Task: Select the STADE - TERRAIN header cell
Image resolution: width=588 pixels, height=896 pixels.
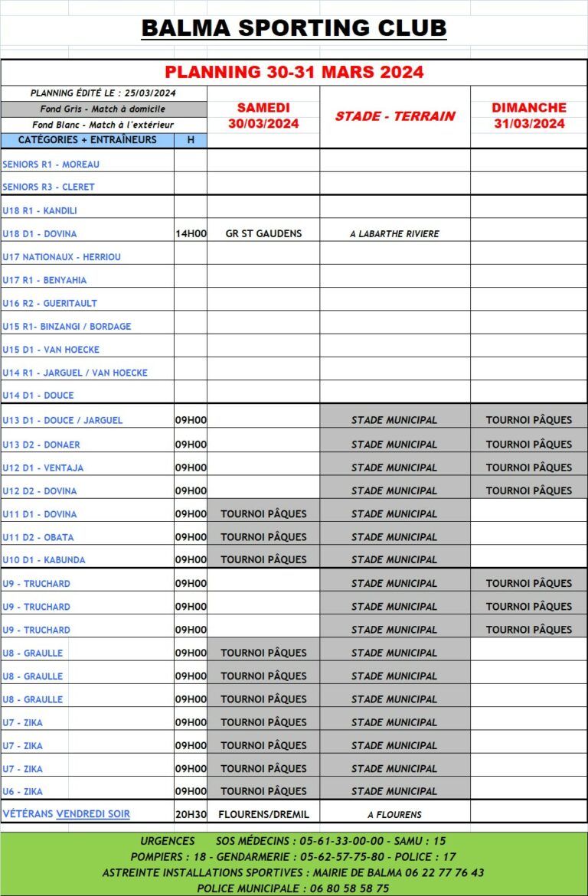Action: [x=395, y=116]
